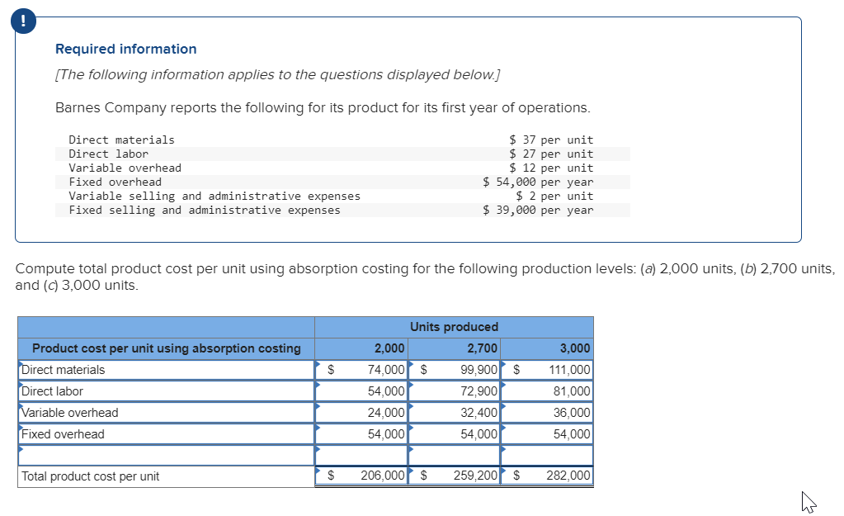This screenshot has height=516, width=844.
Task: Click the empty cell under 2,000 units
Action: [361, 455]
